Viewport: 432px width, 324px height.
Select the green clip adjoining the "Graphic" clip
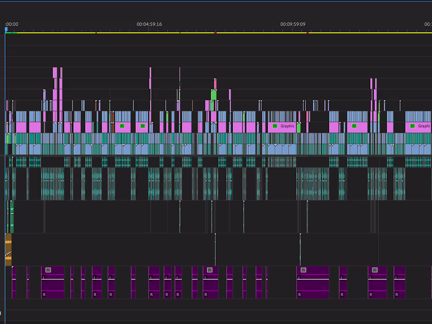click(x=298, y=127)
